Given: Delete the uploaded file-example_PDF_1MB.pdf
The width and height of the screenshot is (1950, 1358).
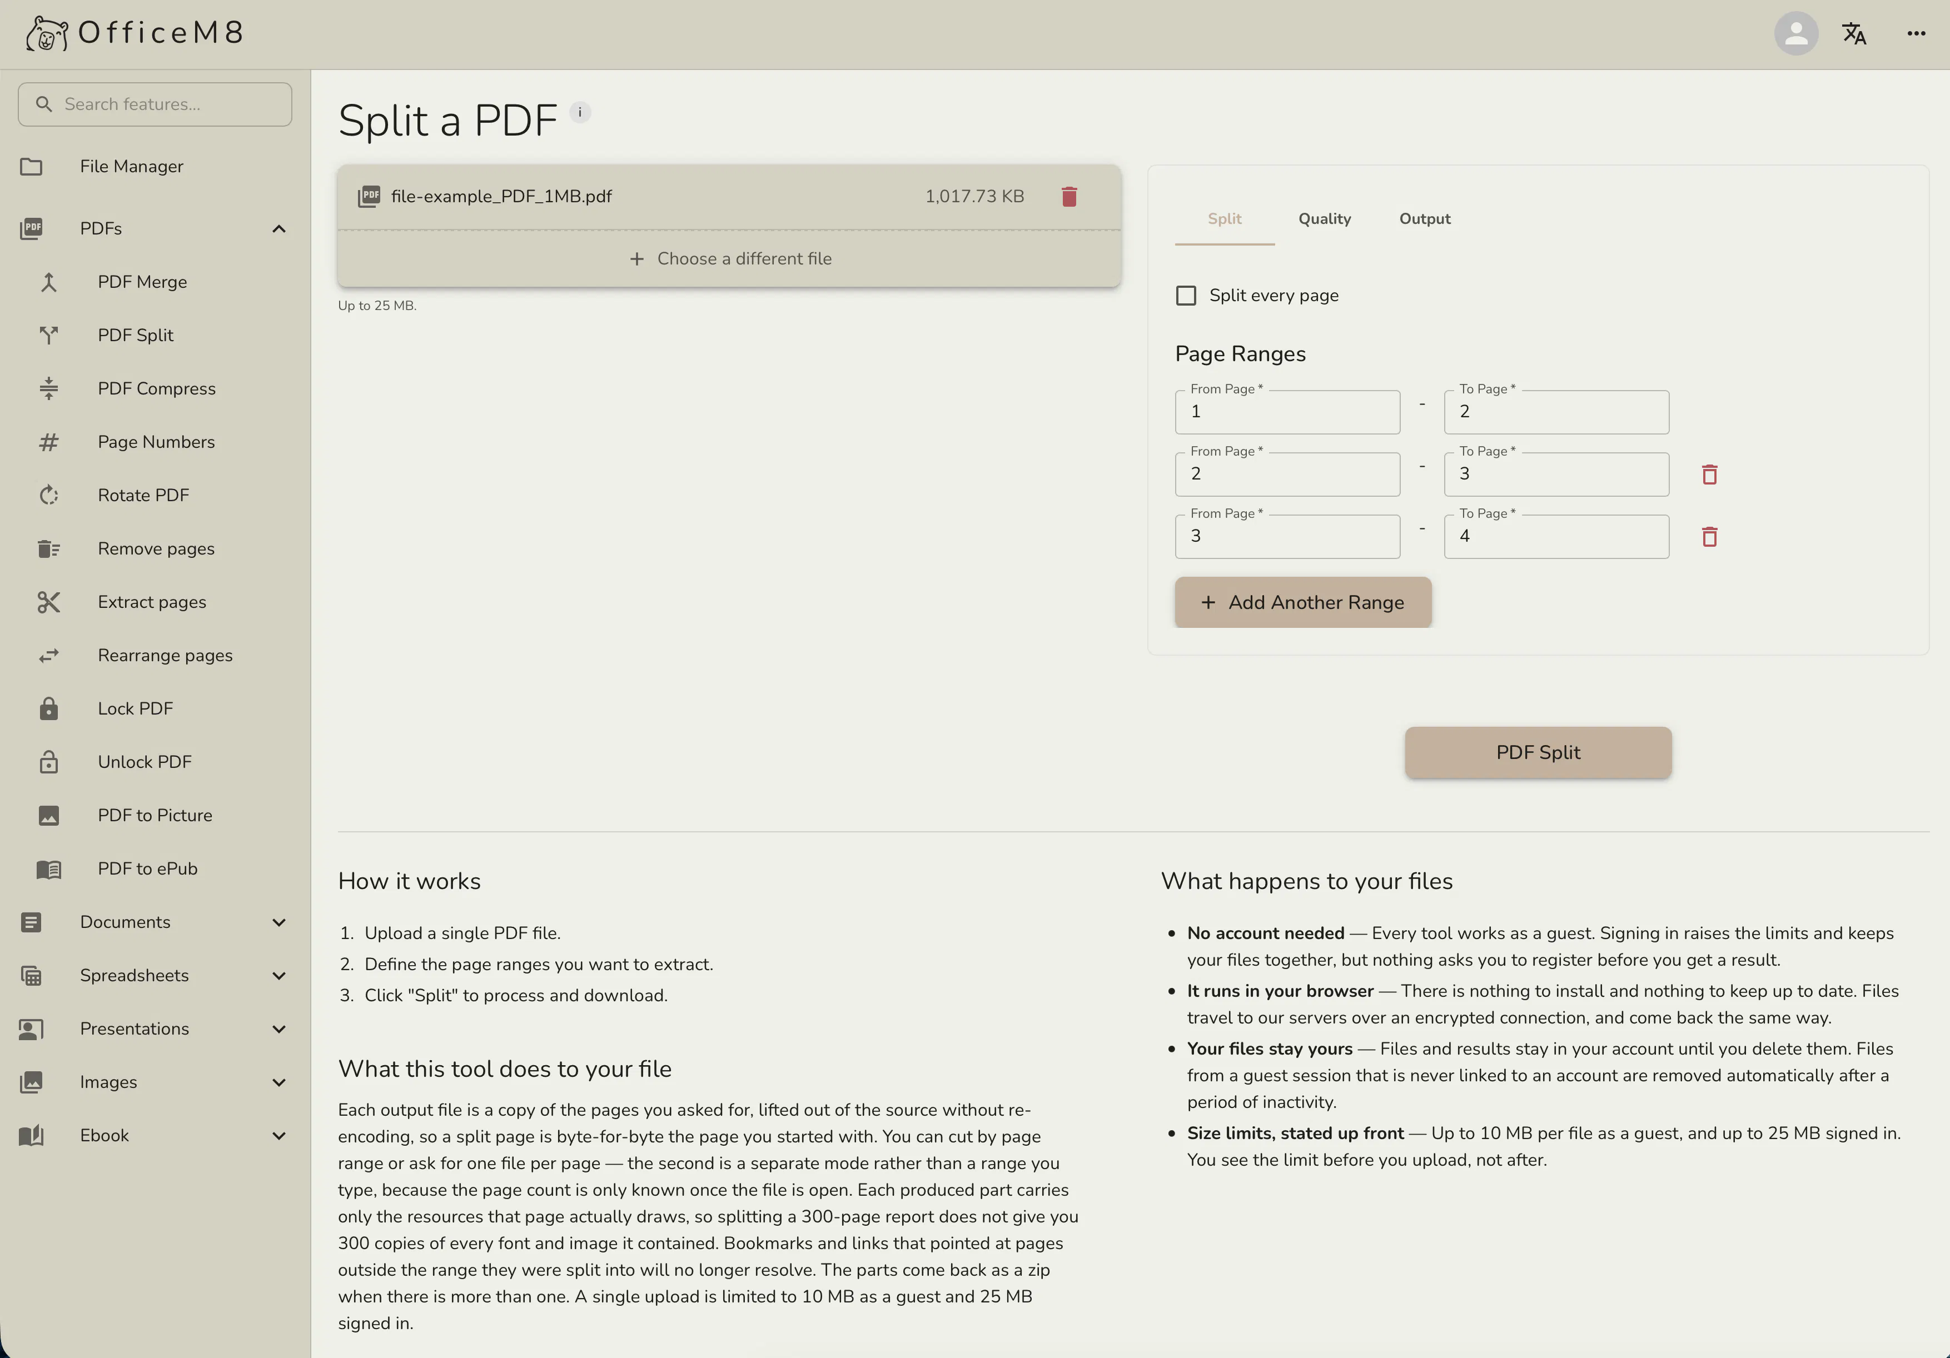Looking at the screenshot, I should [x=1069, y=196].
